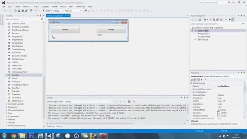Click Properties wrench icon in Solution Explorer
Screen dimensions: 247x139
tap(230, 20)
